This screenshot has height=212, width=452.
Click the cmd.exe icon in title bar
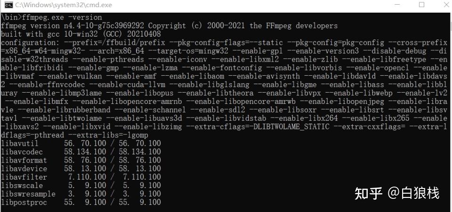pos(8,5)
